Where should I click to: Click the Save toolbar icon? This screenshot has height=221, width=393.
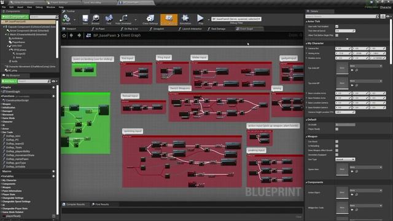(85, 19)
